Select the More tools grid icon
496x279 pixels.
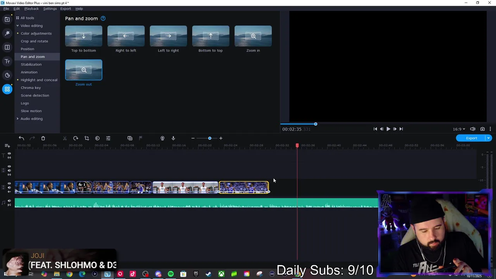coord(7,89)
